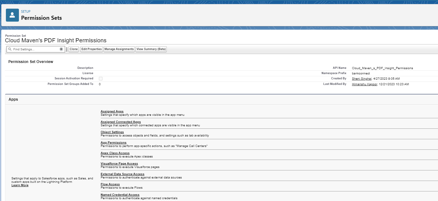Click 'Permissions to execute Apex classes' description

pos(127,157)
